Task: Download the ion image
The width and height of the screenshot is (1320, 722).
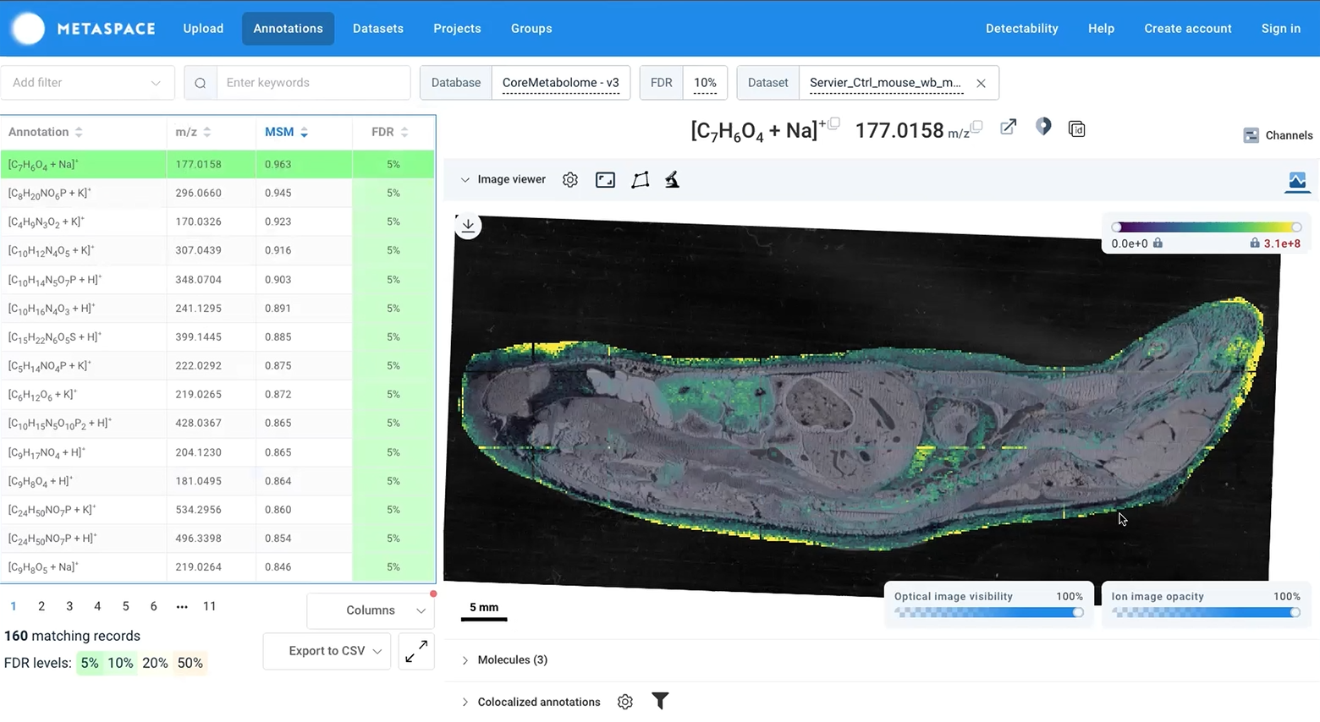Action: pos(468,226)
